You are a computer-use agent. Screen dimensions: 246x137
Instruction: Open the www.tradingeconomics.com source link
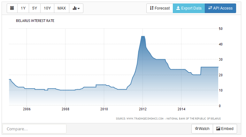(x=140, y=119)
